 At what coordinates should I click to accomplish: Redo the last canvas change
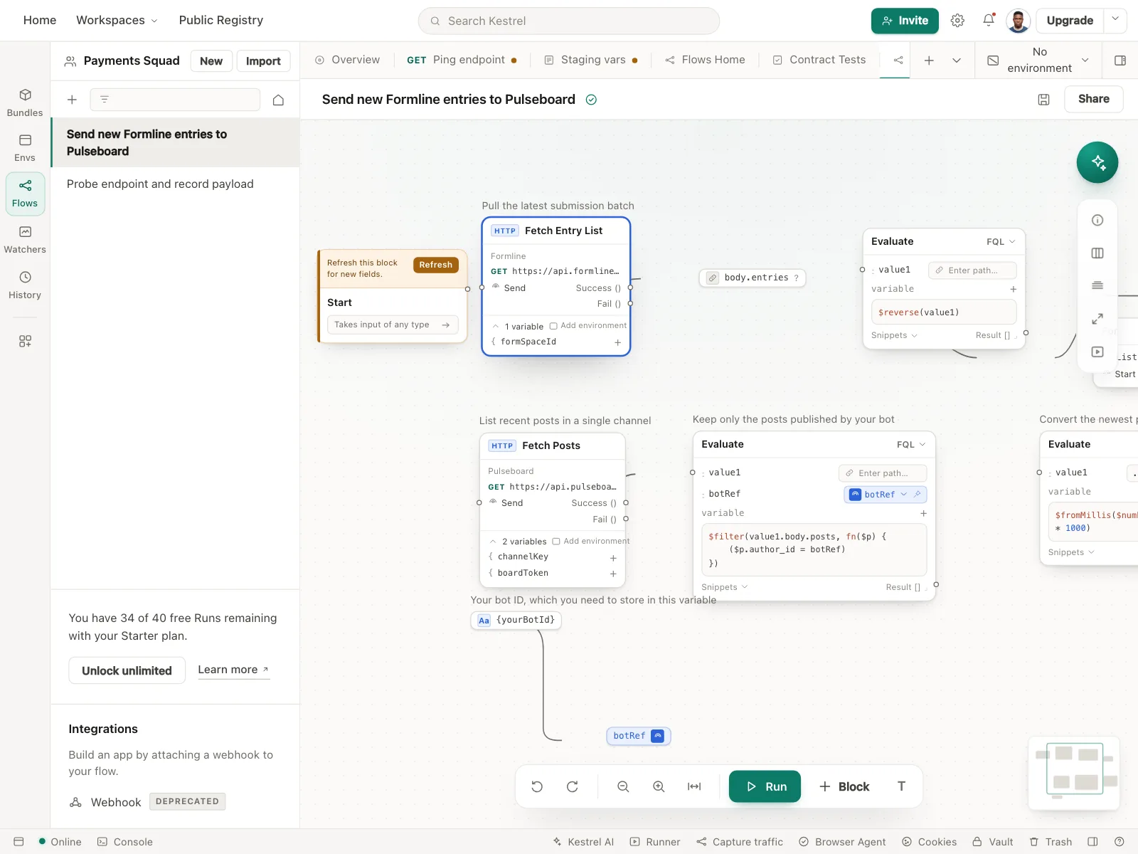click(573, 786)
